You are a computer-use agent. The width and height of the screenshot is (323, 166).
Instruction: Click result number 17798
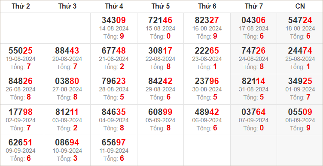tap(21, 112)
